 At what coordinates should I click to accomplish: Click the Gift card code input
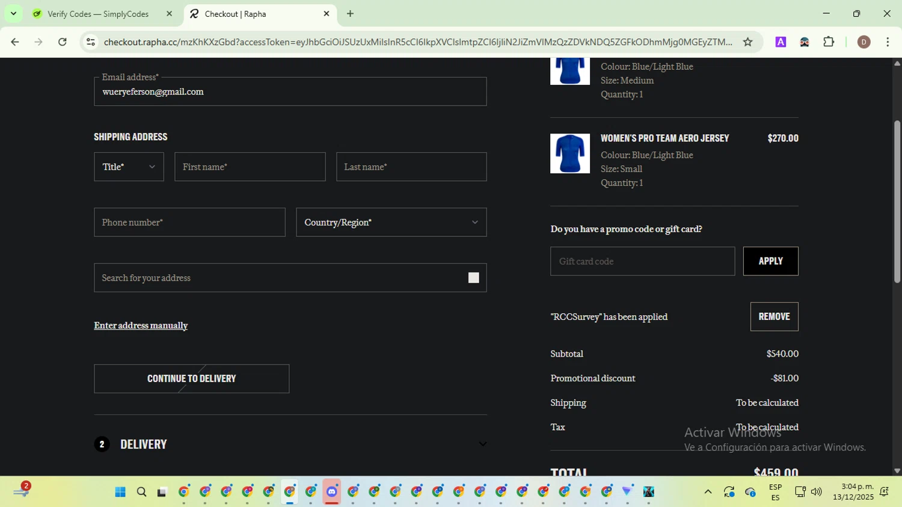tap(642, 261)
